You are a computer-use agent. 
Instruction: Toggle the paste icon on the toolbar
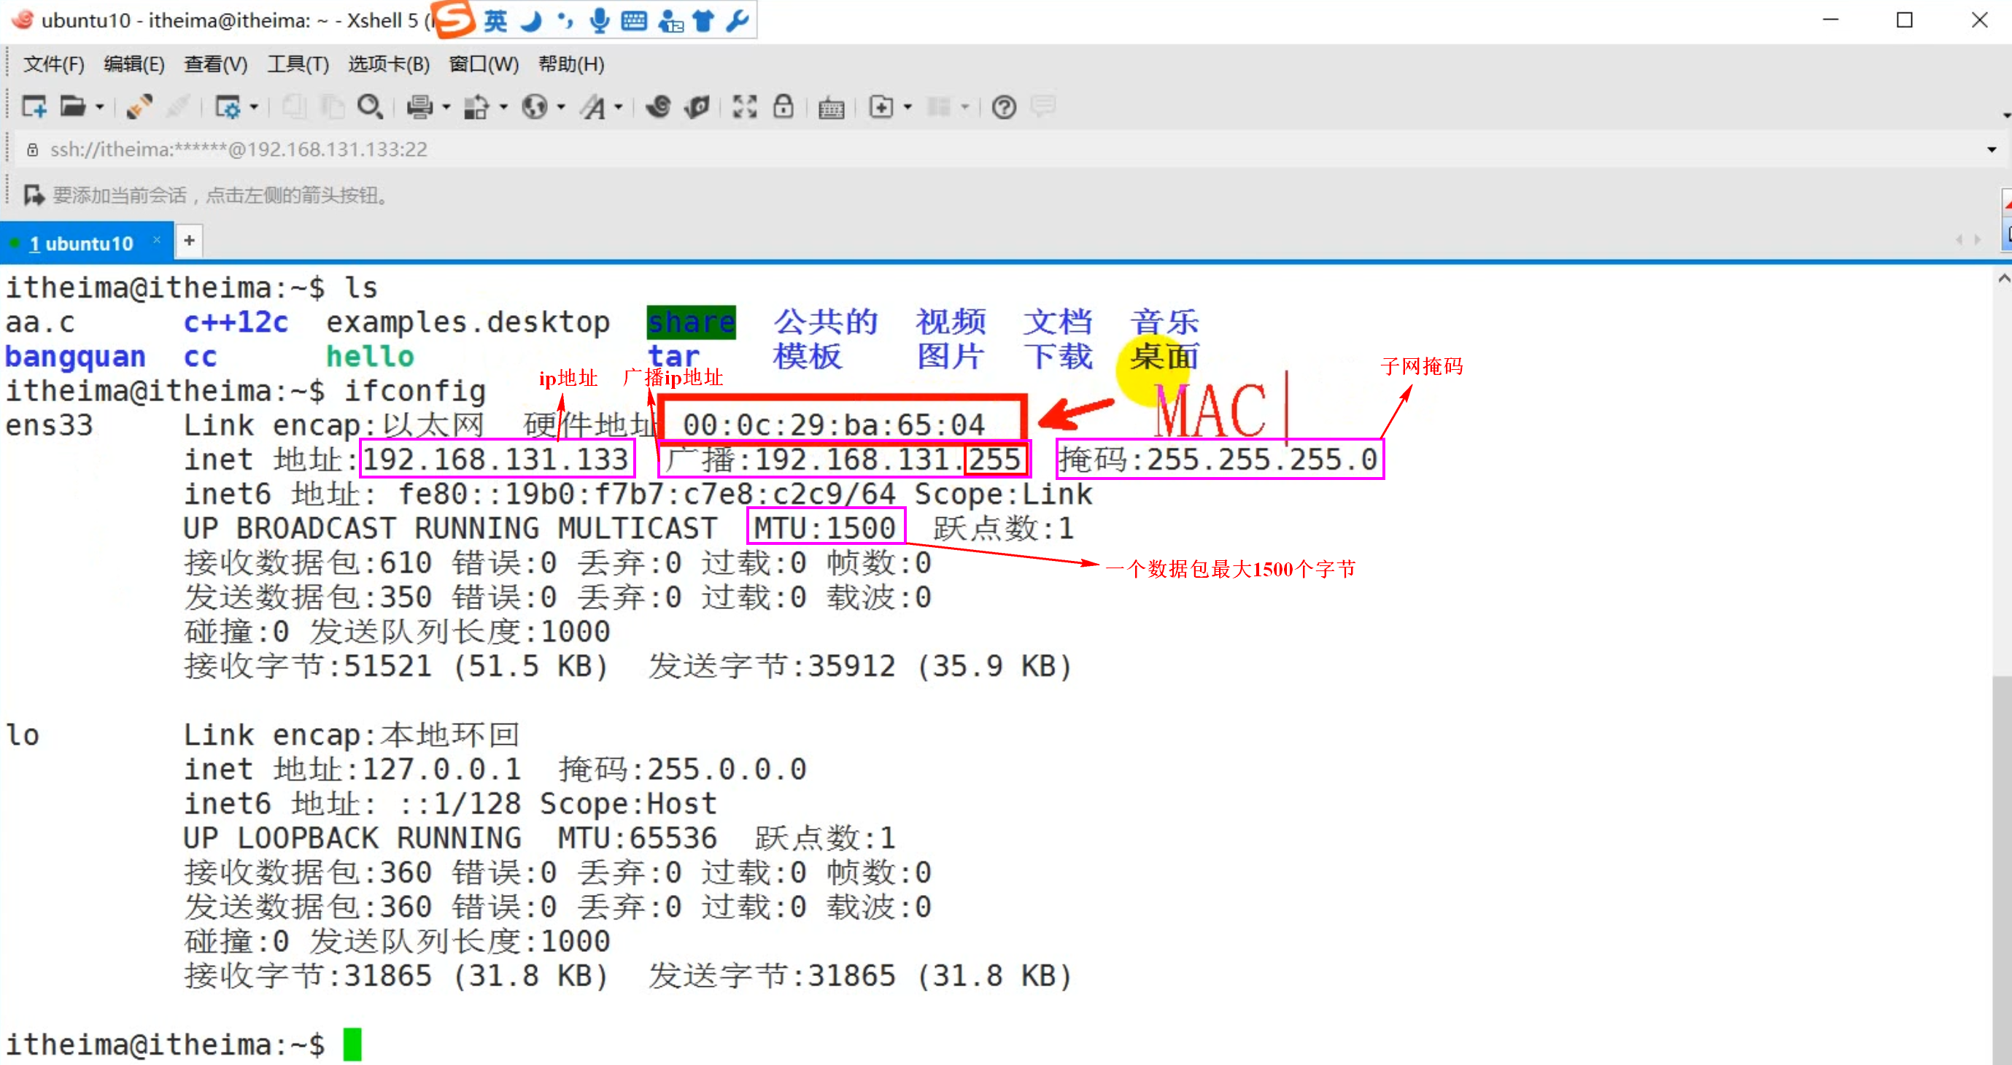tap(332, 107)
